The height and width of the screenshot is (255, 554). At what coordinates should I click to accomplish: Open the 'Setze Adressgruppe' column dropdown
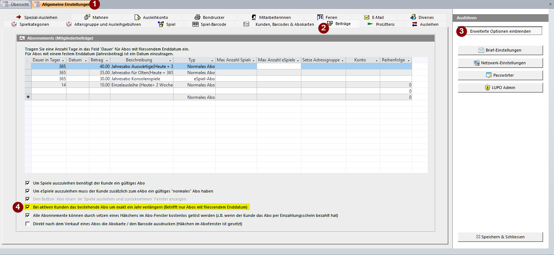click(343, 60)
